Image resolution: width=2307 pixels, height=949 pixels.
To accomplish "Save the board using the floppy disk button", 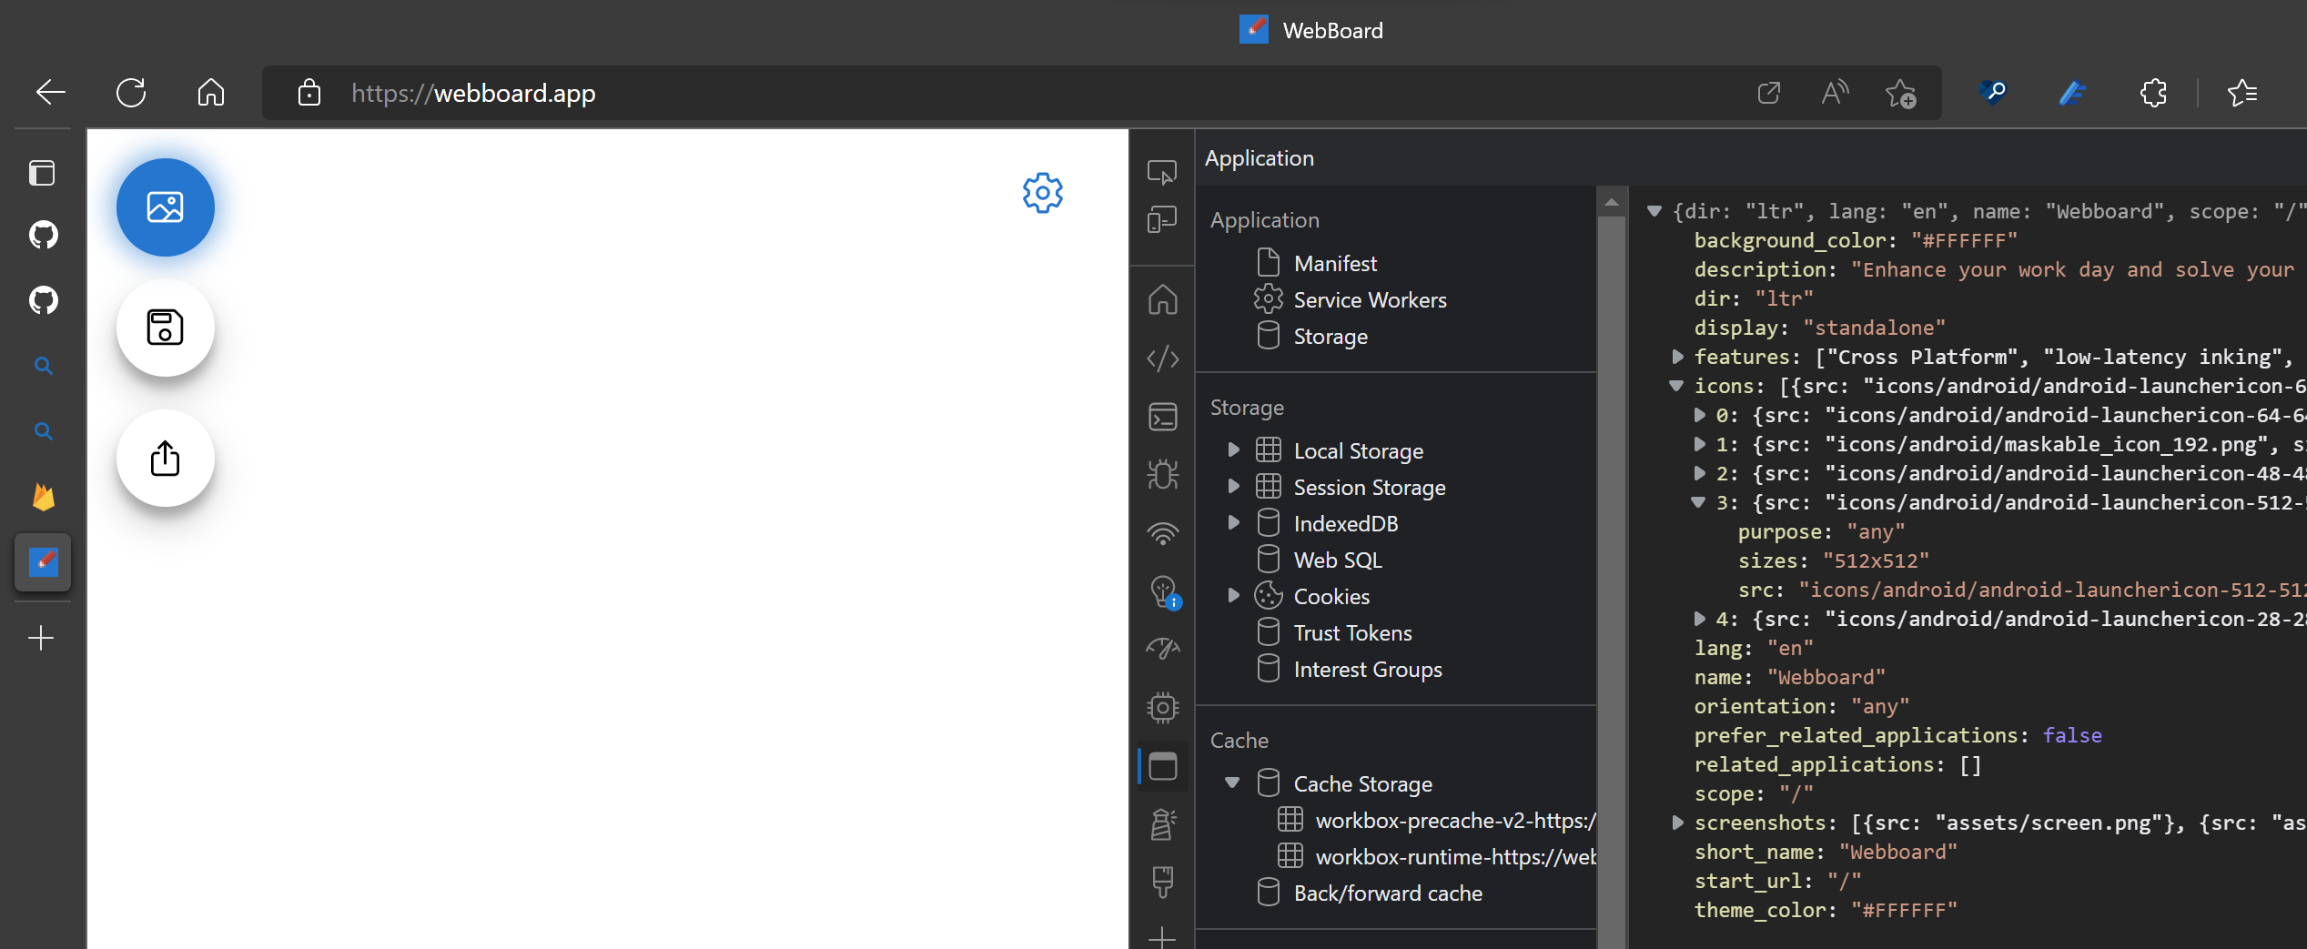I will [x=165, y=328].
